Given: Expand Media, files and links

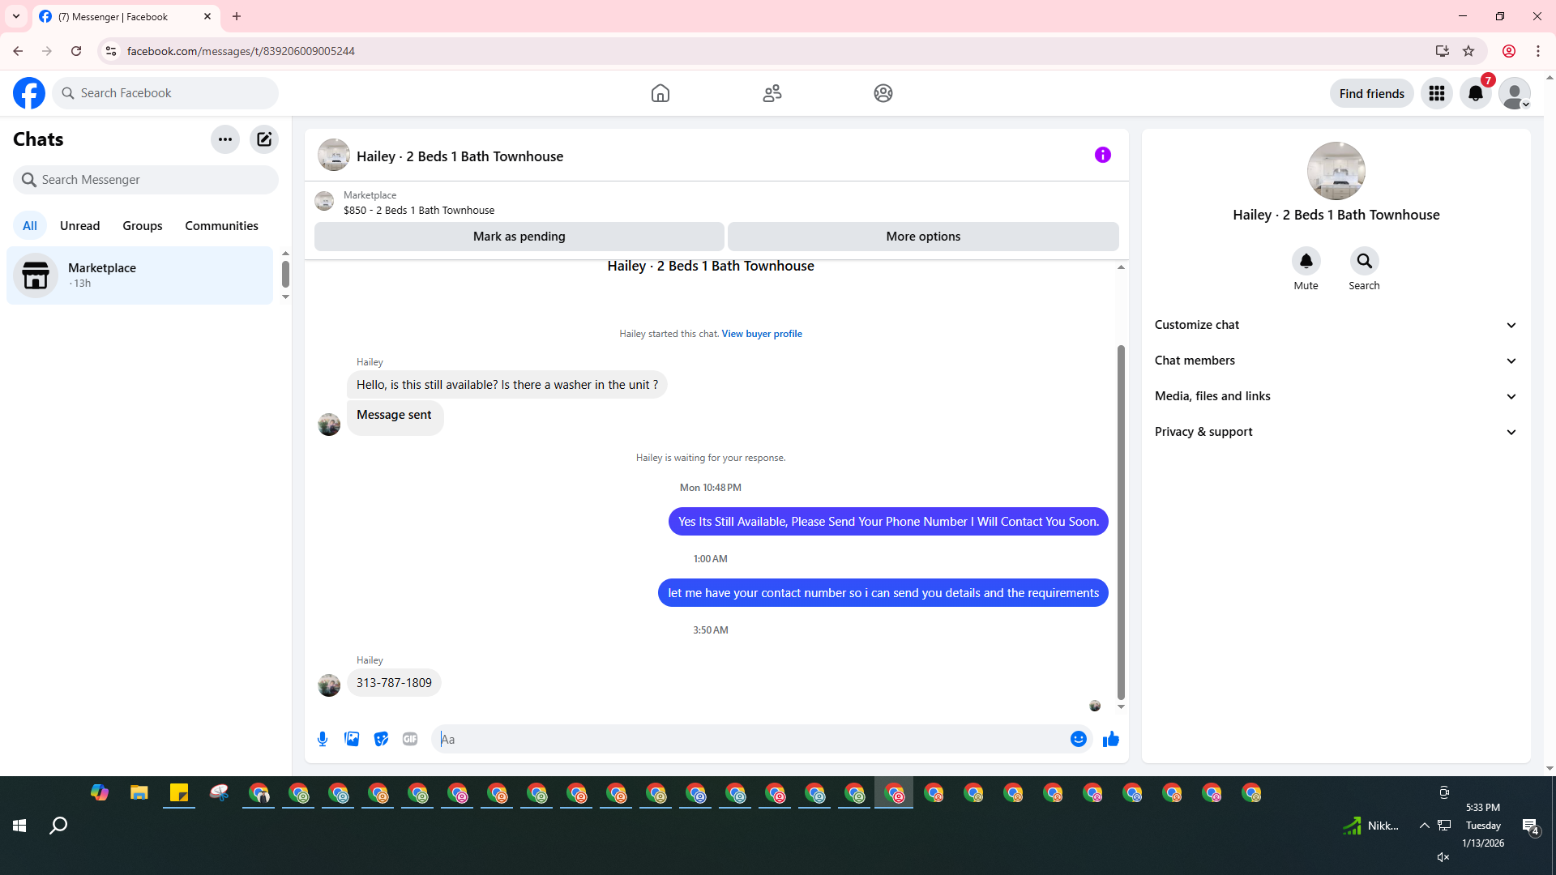Looking at the screenshot, I should tap(1336, 396).
